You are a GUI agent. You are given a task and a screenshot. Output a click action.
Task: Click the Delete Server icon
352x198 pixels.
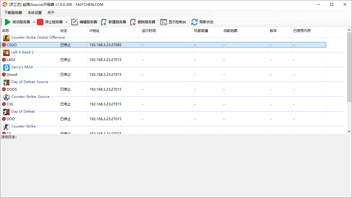point(133,22)
